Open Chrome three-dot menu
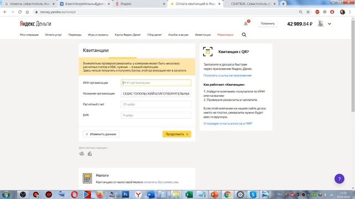This screenshot has width=355, height=199. [350, 12]
